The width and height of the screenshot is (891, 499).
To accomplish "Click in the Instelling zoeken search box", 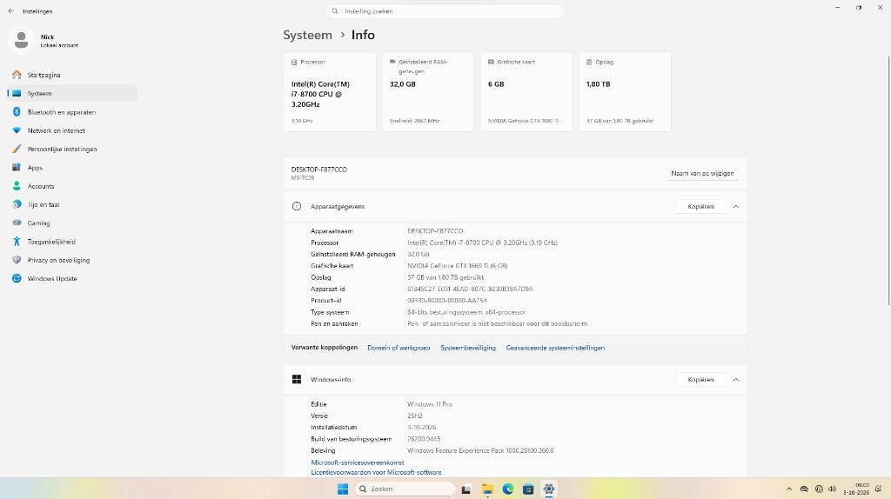I will coord(445,10).
